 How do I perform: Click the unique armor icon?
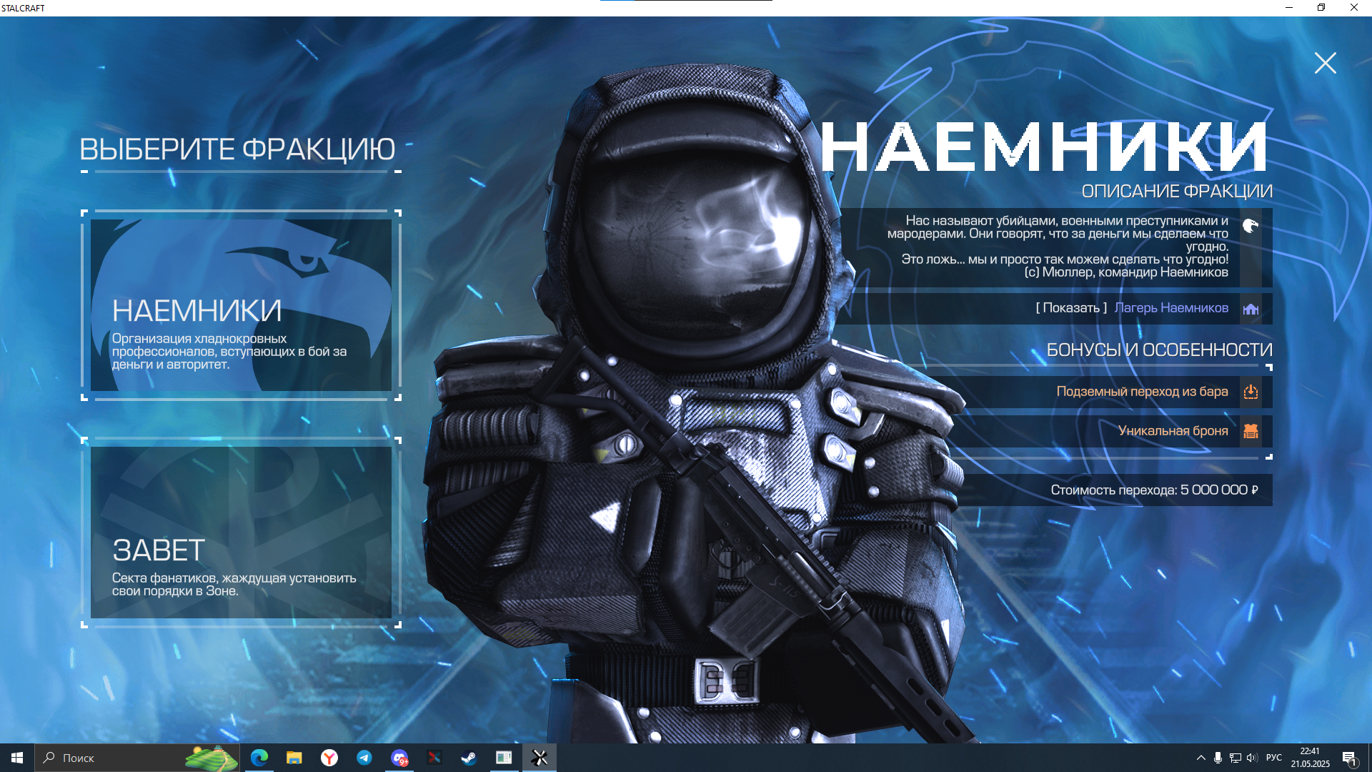(x=1251, y=431)
